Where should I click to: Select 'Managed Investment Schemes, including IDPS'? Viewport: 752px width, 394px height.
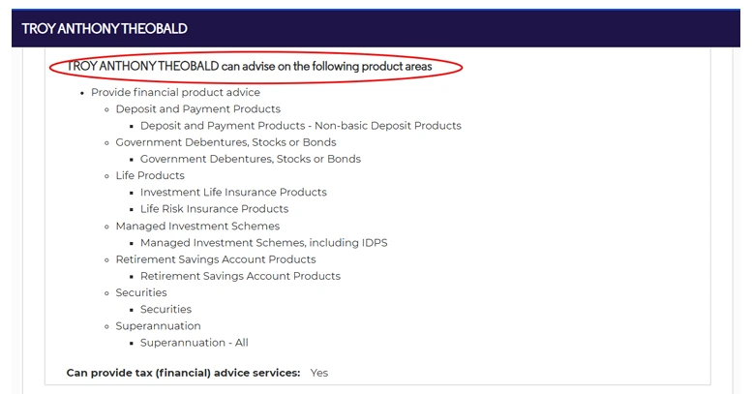tap(264, 243)
